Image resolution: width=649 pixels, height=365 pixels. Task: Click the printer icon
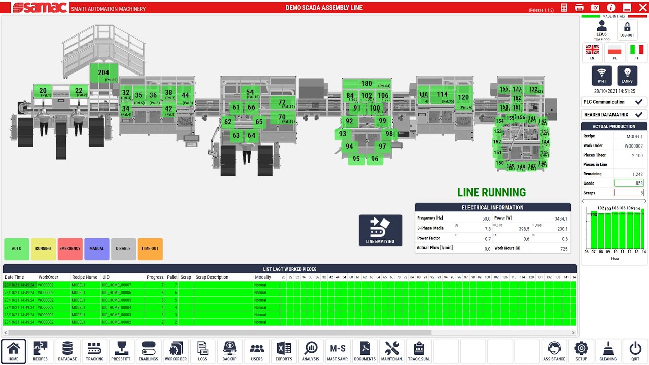[580, 8]
